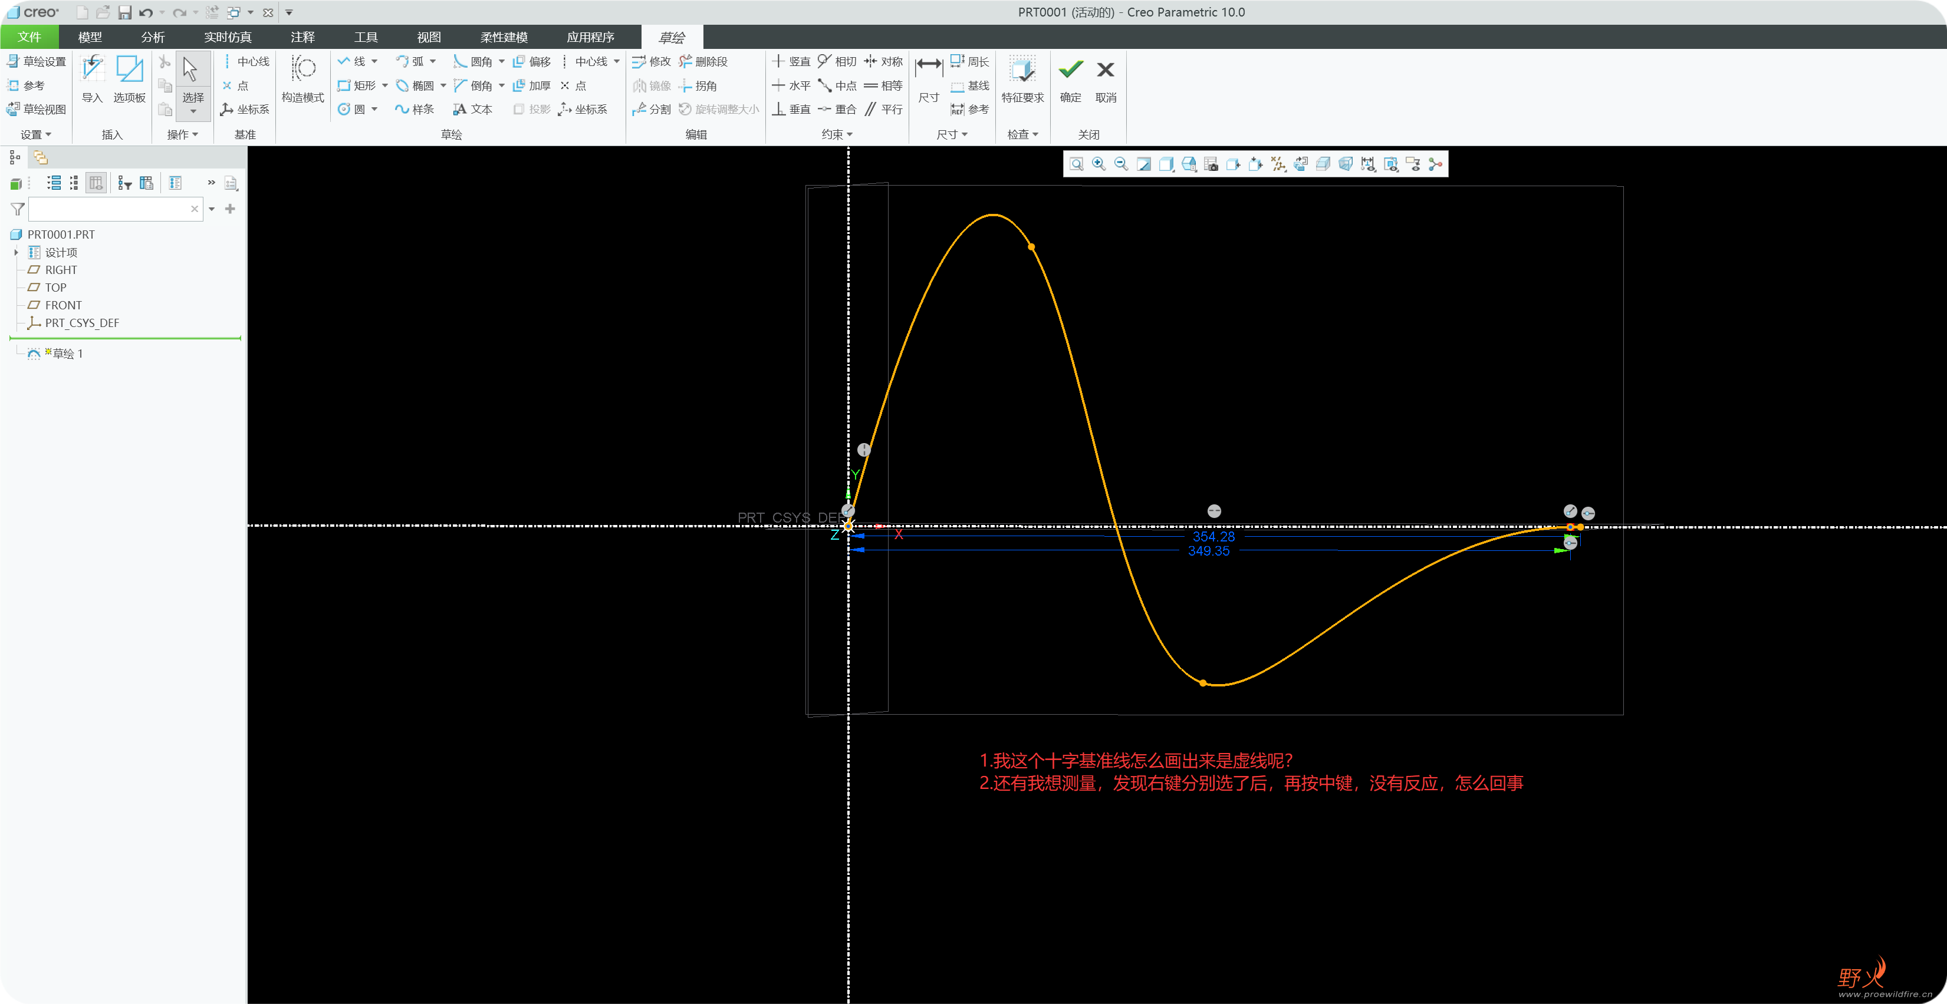Switch to the Analysis (分析) tab

[x=153, y=37]
